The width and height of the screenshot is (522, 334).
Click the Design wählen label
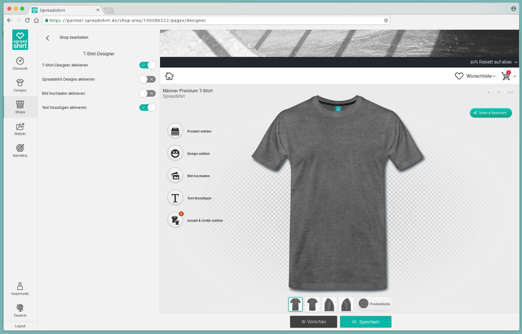coord(198,154)
